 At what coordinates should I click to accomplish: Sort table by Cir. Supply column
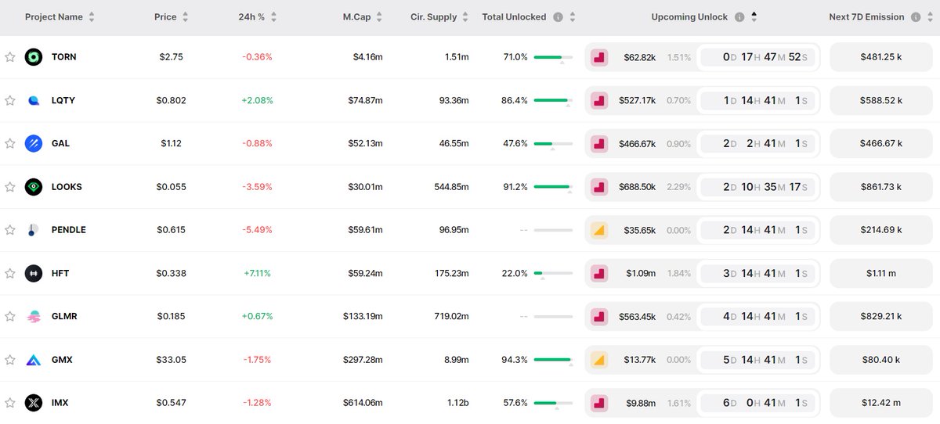[x=465, y=17]
